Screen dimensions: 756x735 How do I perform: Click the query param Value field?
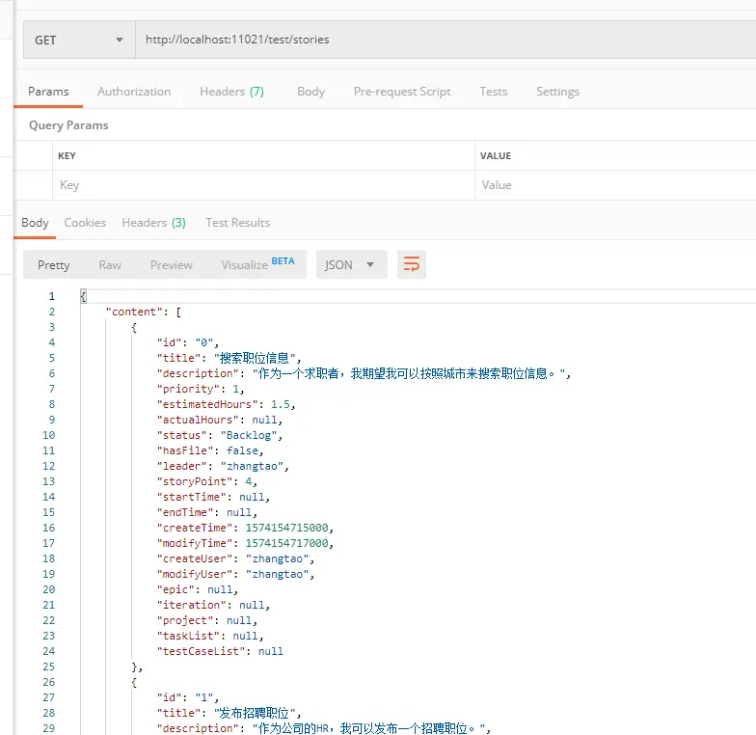tap(615, 185)
